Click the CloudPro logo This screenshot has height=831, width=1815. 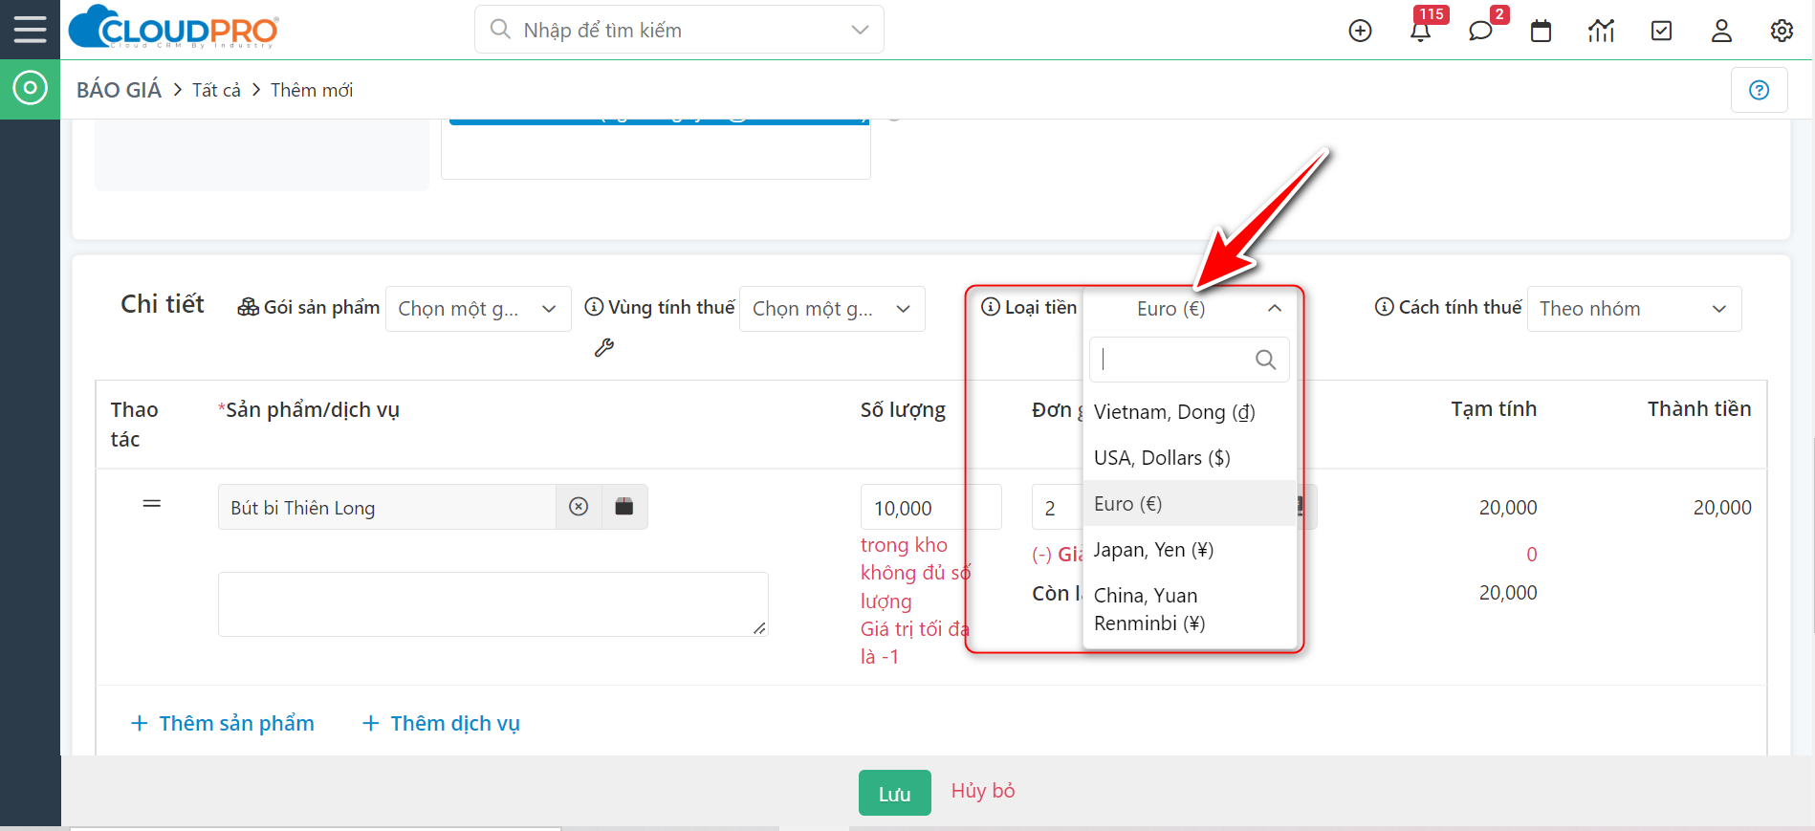click(174, 28)
